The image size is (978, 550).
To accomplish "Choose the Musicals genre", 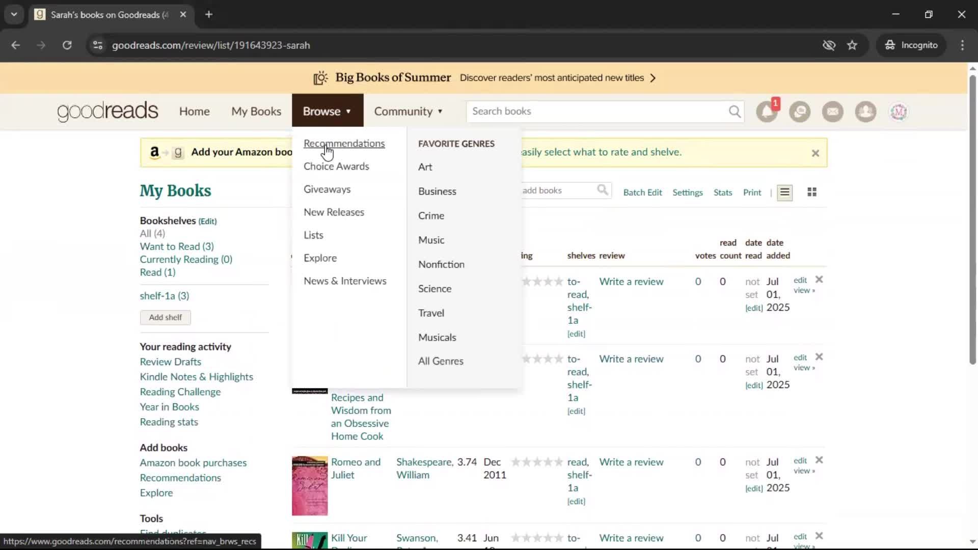I will [437, 338].
